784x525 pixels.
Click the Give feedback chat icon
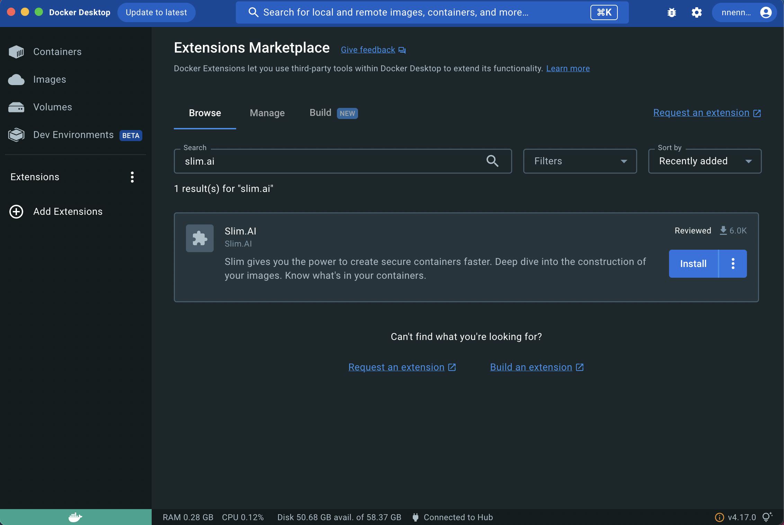[402, 50]
